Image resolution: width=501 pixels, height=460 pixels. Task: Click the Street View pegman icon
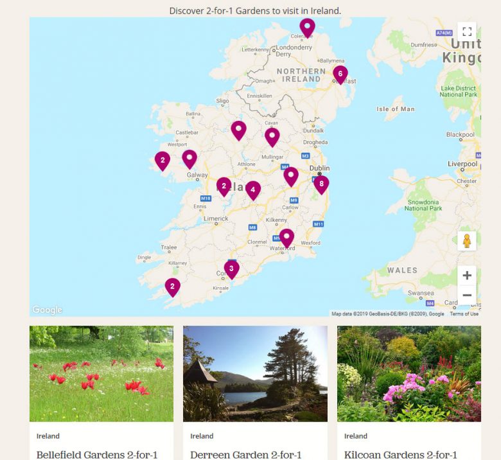(x=467, y=241)
